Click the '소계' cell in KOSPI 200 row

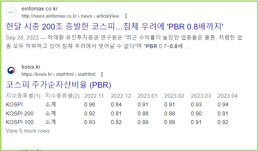click(x=50, y=113)
